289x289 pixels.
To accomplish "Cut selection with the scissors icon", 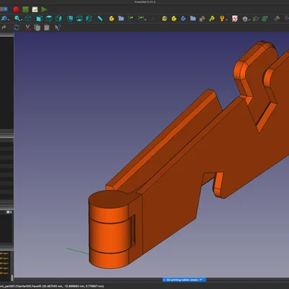I will (28, 27).
